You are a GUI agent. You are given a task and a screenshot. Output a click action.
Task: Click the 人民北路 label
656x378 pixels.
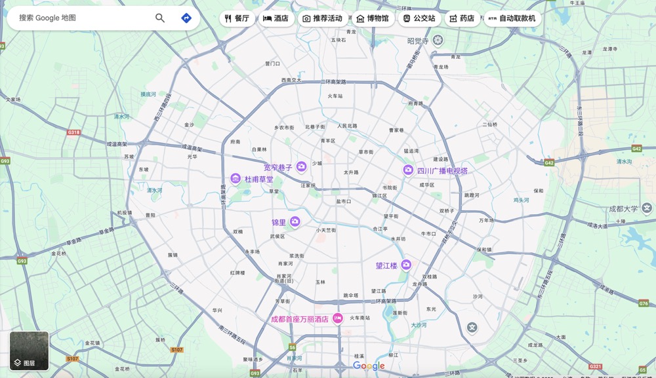coord(347,126)
